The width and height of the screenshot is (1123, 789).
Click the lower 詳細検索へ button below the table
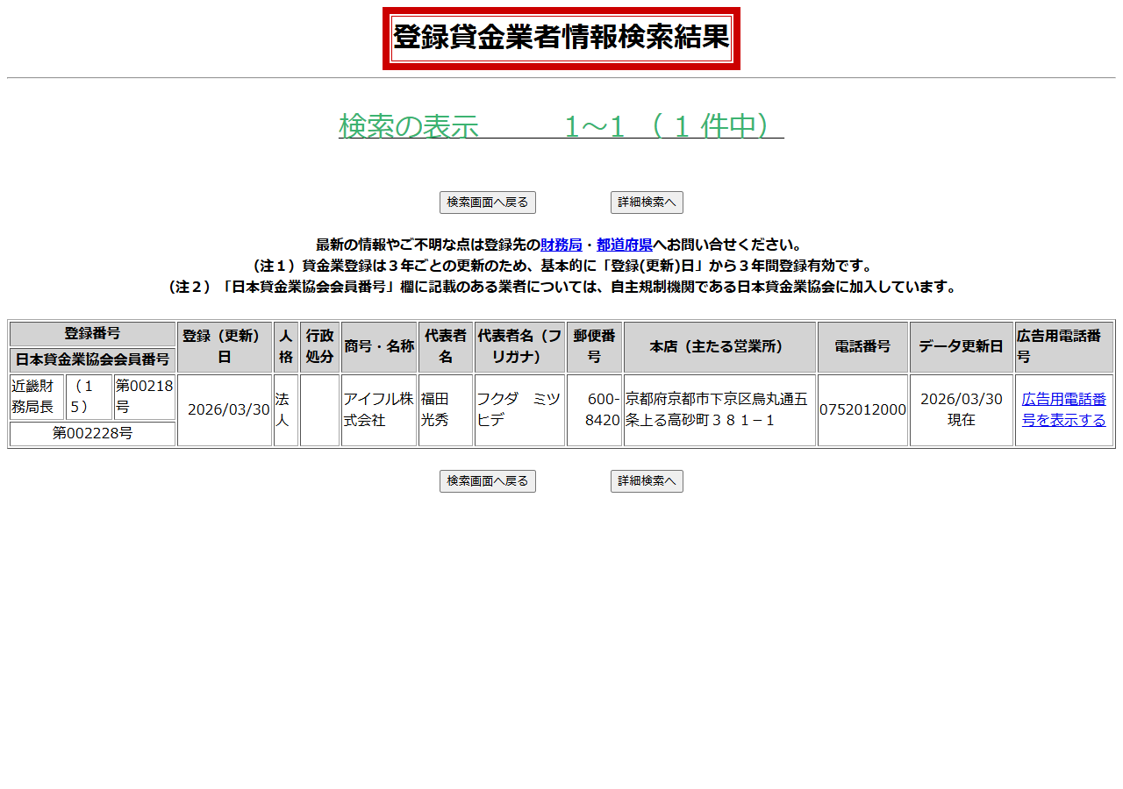click(x=647, y=481)
